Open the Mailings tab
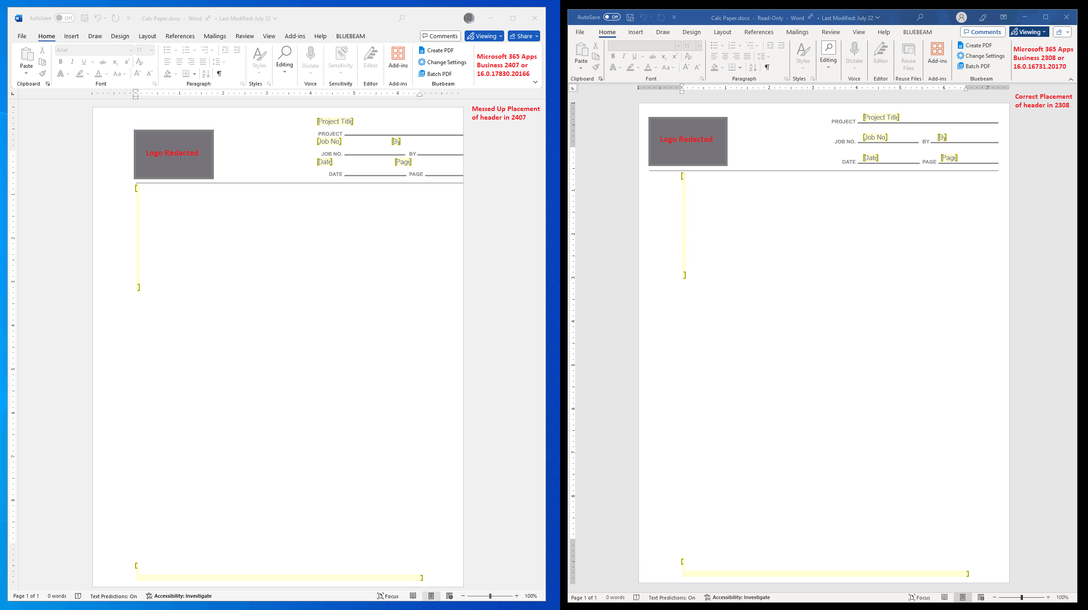This screenshot has height=610, width=1088. click(215, 36)
